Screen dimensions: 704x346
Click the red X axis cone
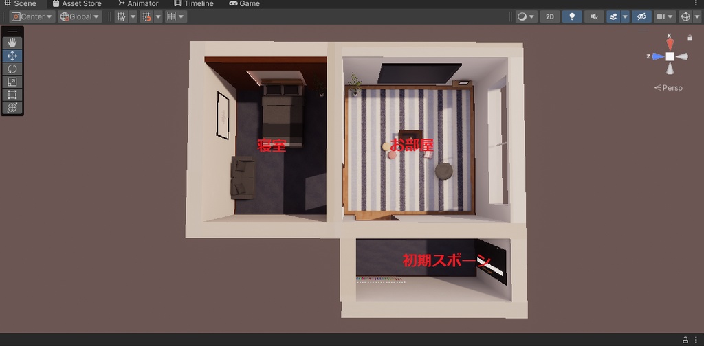[x=670, y=44]
